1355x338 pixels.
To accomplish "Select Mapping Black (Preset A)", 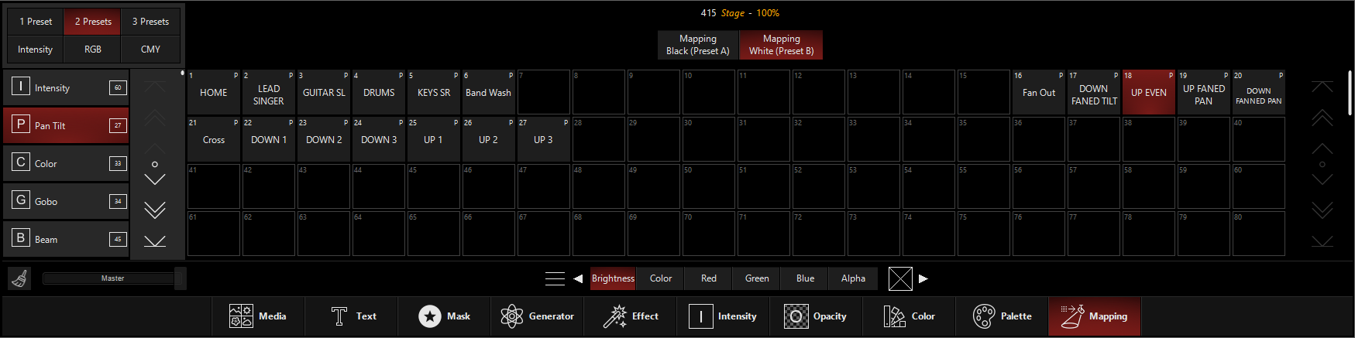I will click(698, 45).
